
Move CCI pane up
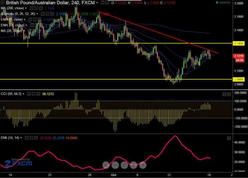click(224, 94)
